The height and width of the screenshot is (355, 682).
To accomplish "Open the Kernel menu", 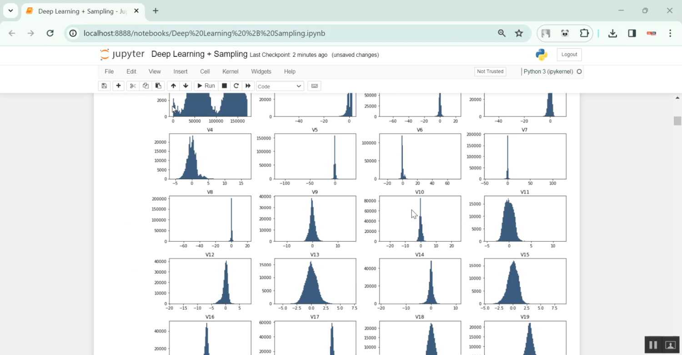I will (230, 71).
